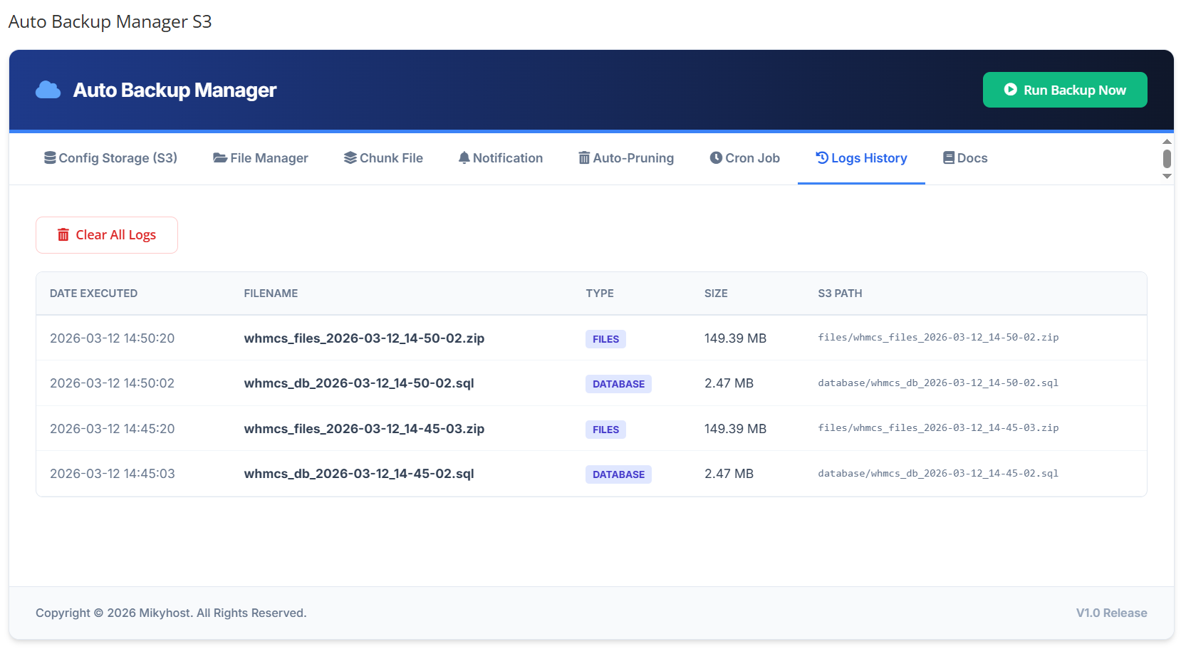The height and width of the screenshot is (649, 1181).
Task: Click the play icon inside Run Backup Now
Action: click(x=1010, y=90)
